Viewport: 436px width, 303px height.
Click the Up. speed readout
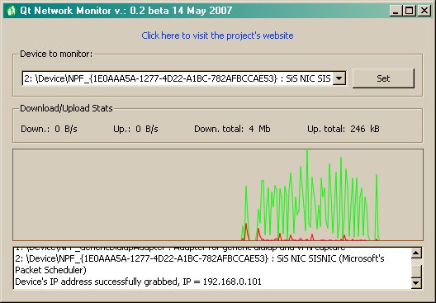tap(135, 129)
